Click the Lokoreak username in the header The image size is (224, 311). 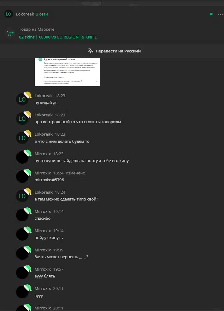point(25,14)
